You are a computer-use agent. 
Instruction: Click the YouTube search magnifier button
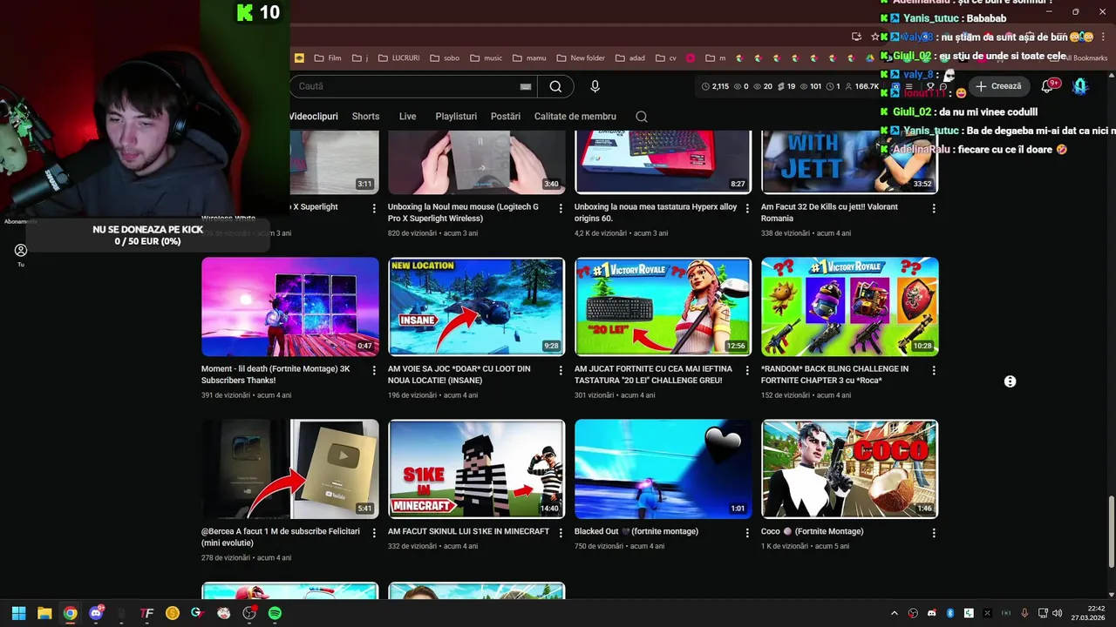(x=555, y=86)
